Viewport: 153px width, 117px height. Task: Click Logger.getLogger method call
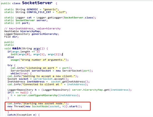coord(49,18)
